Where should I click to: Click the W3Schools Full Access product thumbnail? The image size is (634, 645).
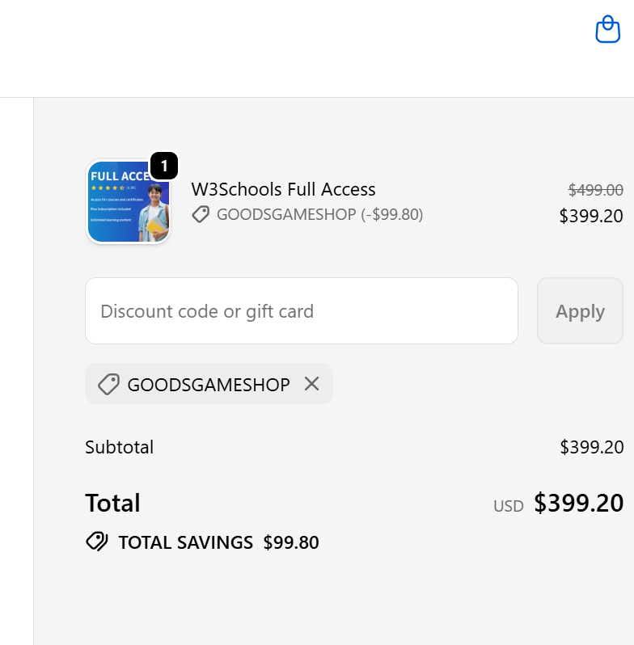128,203
